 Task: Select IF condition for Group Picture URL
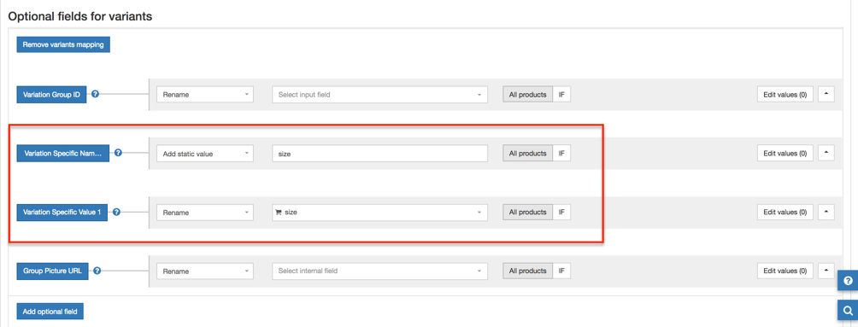(x=561, y=271)
